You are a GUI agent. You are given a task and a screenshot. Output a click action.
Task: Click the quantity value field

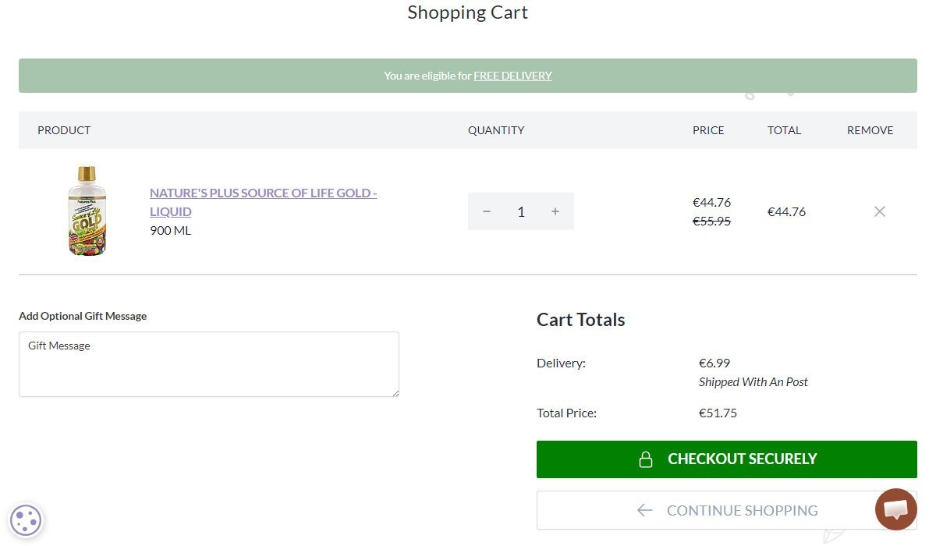521,211
